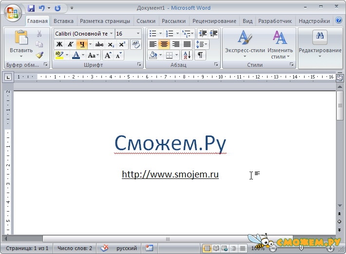Open Редактирование group menu
The image size is (346, 254).
click(320, 44)
